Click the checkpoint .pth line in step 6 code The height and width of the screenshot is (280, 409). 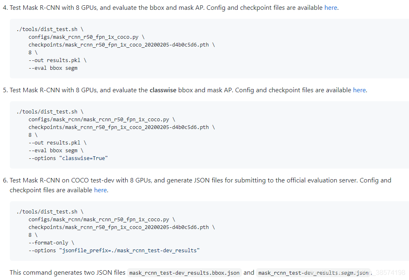click(x=121, y=227)
